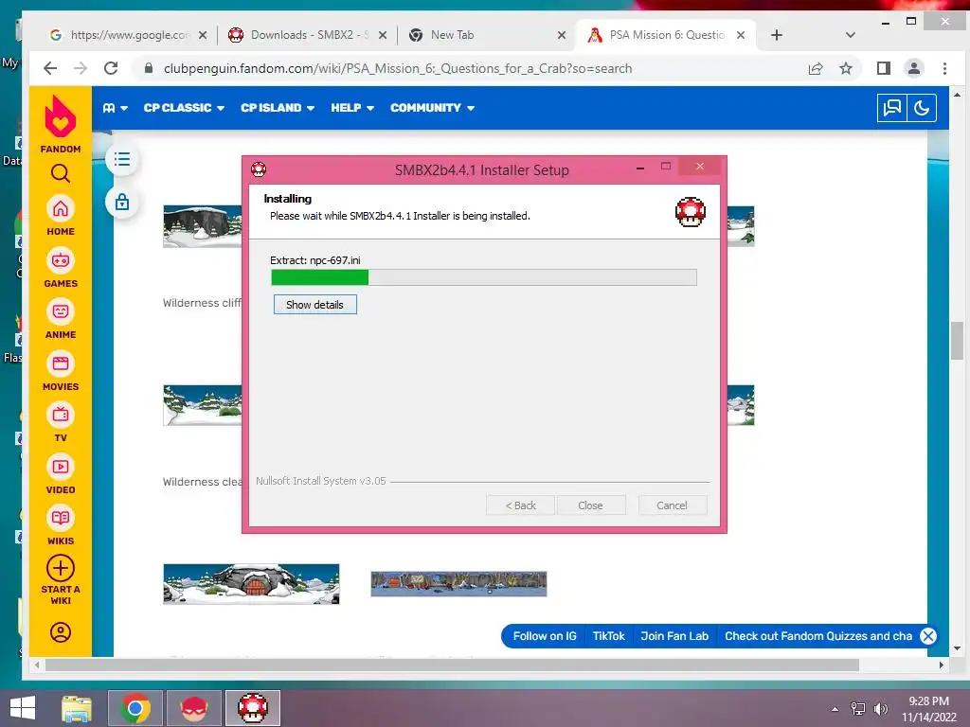Share this page icon in address bar
Viewport: 970px width, 727px height.
click(816, 68)
